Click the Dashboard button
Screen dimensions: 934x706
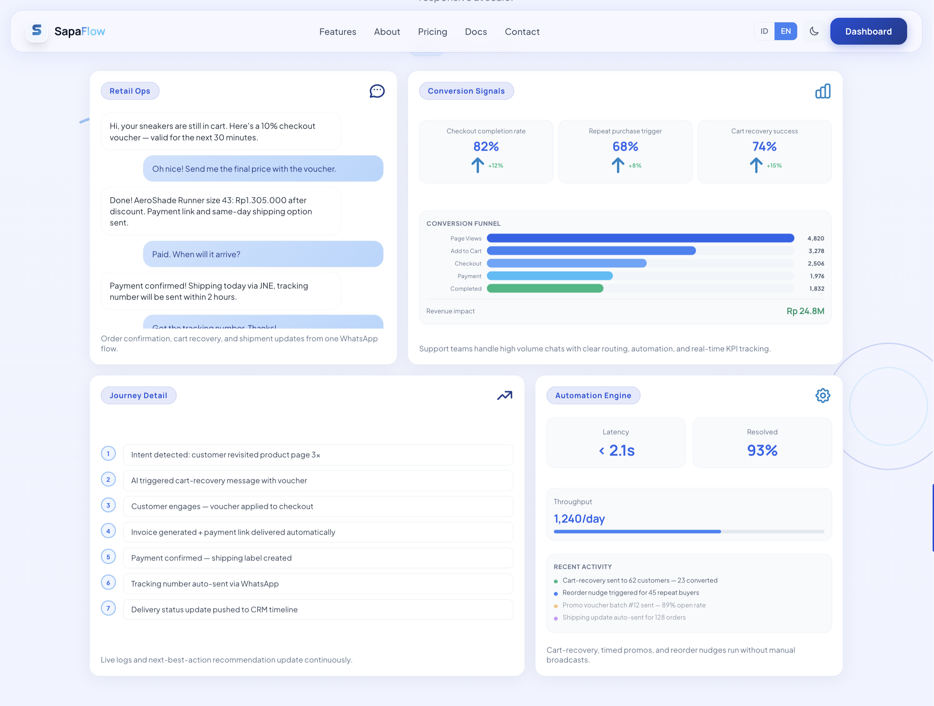point(868,31)
